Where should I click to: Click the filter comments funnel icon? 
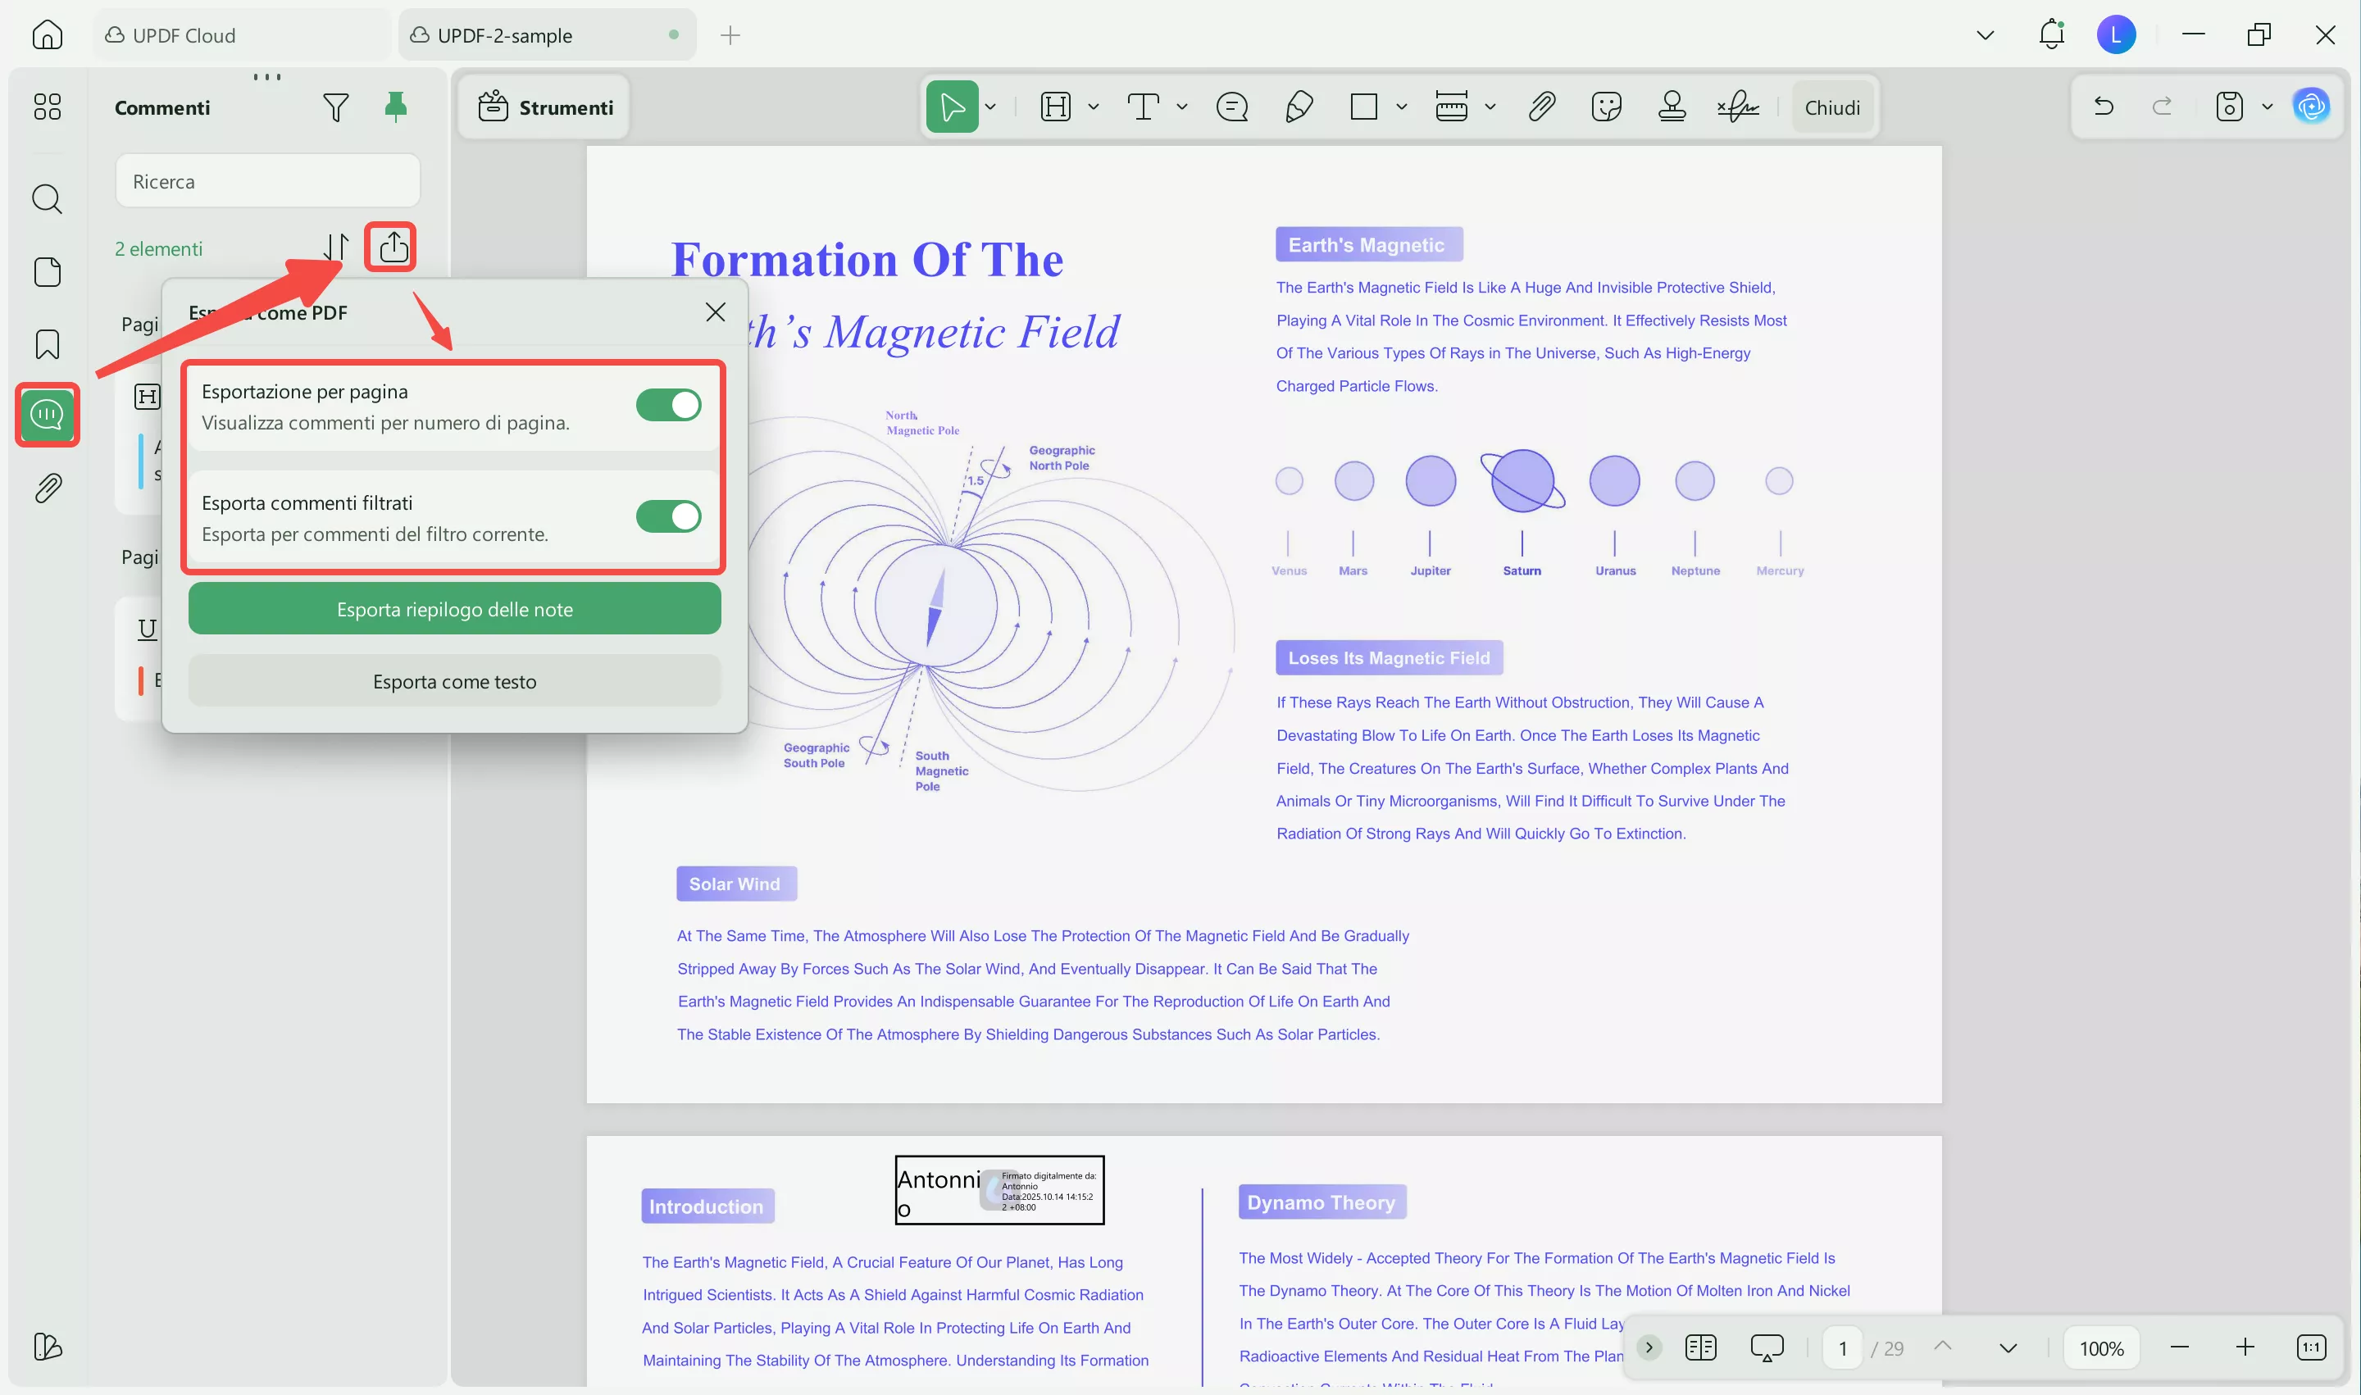[334, 107]
